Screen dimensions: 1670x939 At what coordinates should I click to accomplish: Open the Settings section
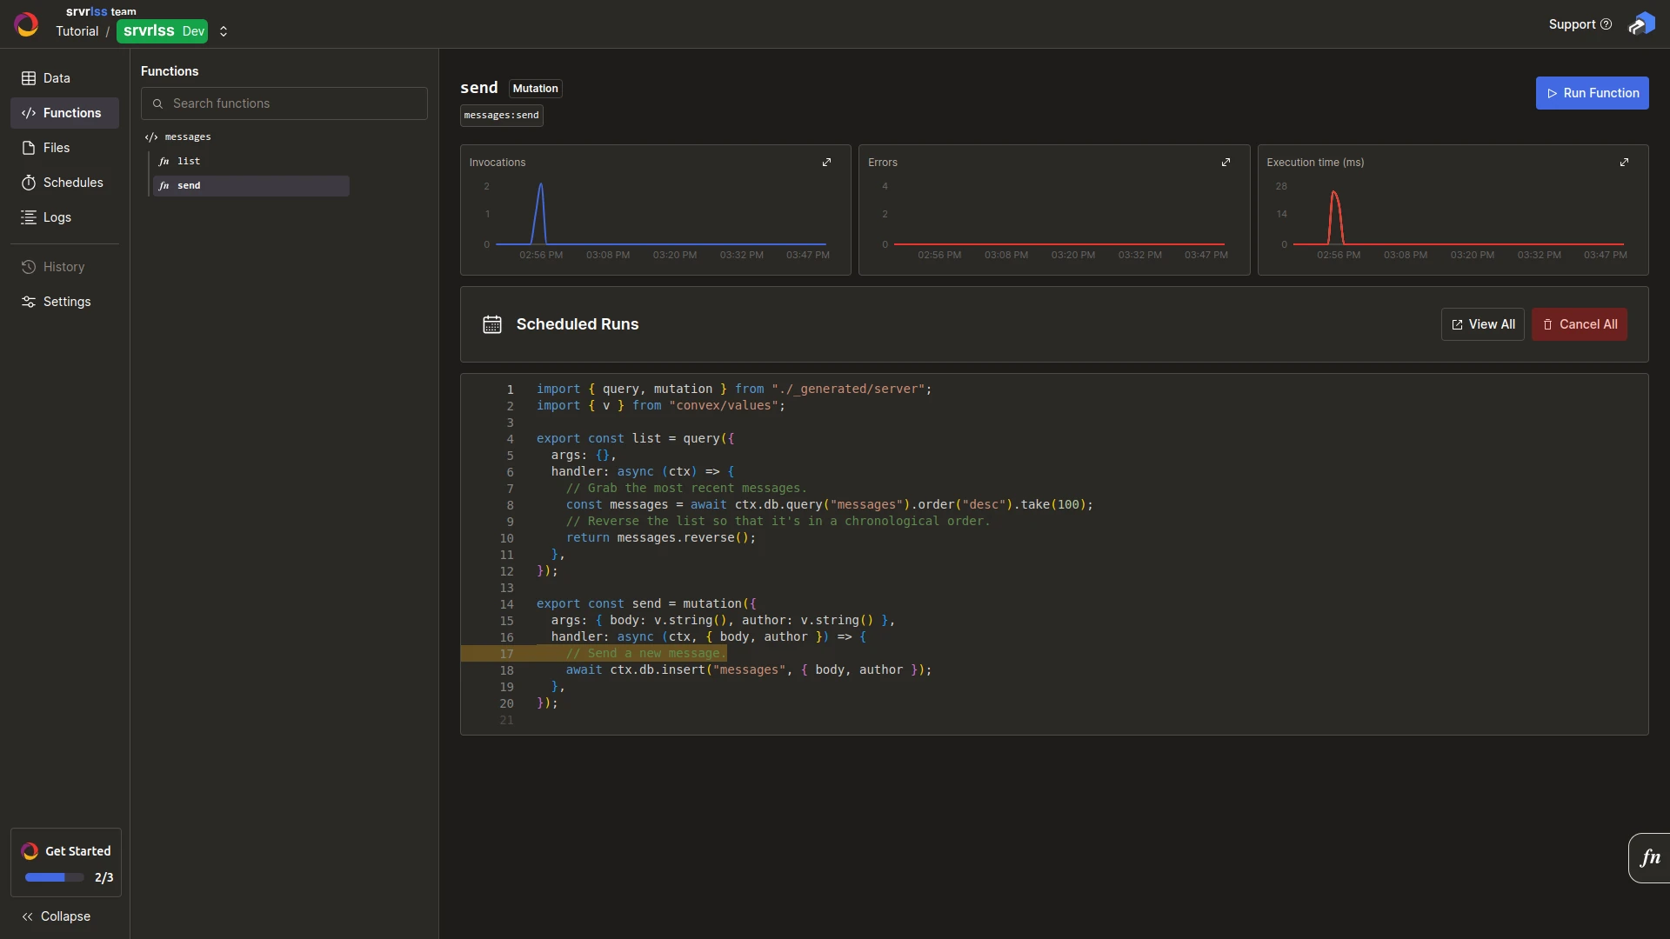pos(64,302)
